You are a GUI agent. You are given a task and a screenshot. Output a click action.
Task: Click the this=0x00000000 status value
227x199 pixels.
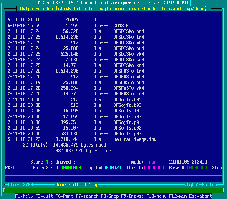click(145, 168)
